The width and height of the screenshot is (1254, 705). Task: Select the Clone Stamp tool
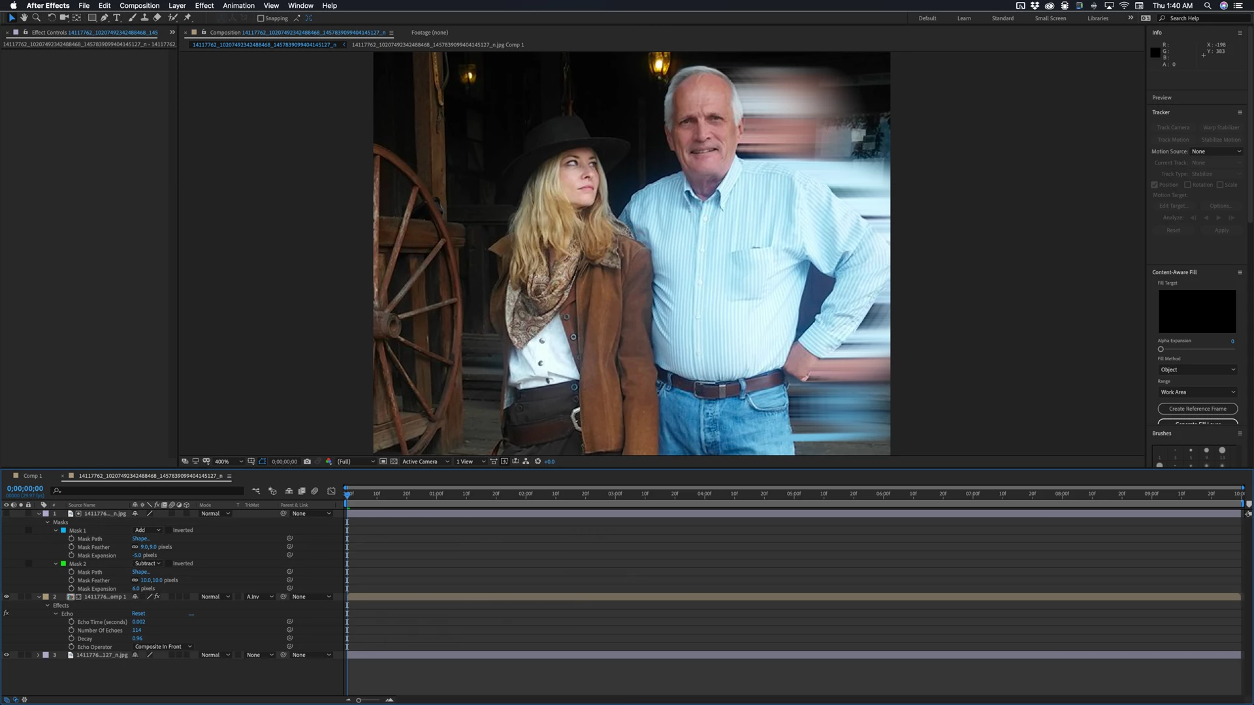pos(144,18)
